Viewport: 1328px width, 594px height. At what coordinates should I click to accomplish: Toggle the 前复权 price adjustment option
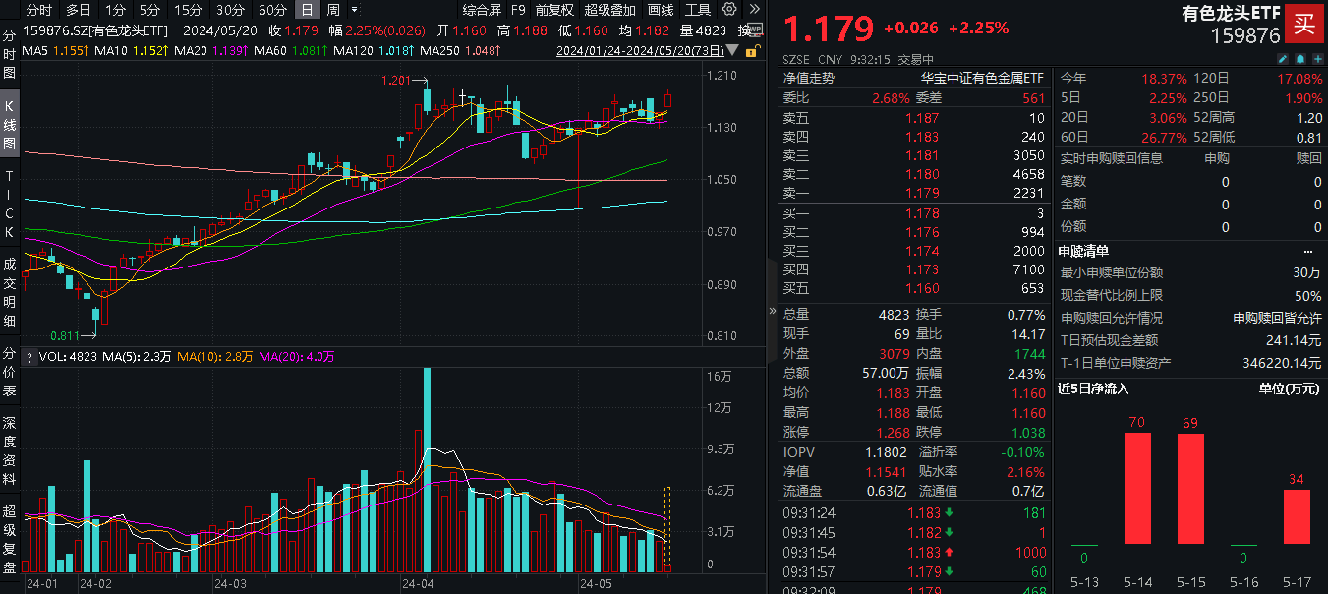(x=555, y=10)
